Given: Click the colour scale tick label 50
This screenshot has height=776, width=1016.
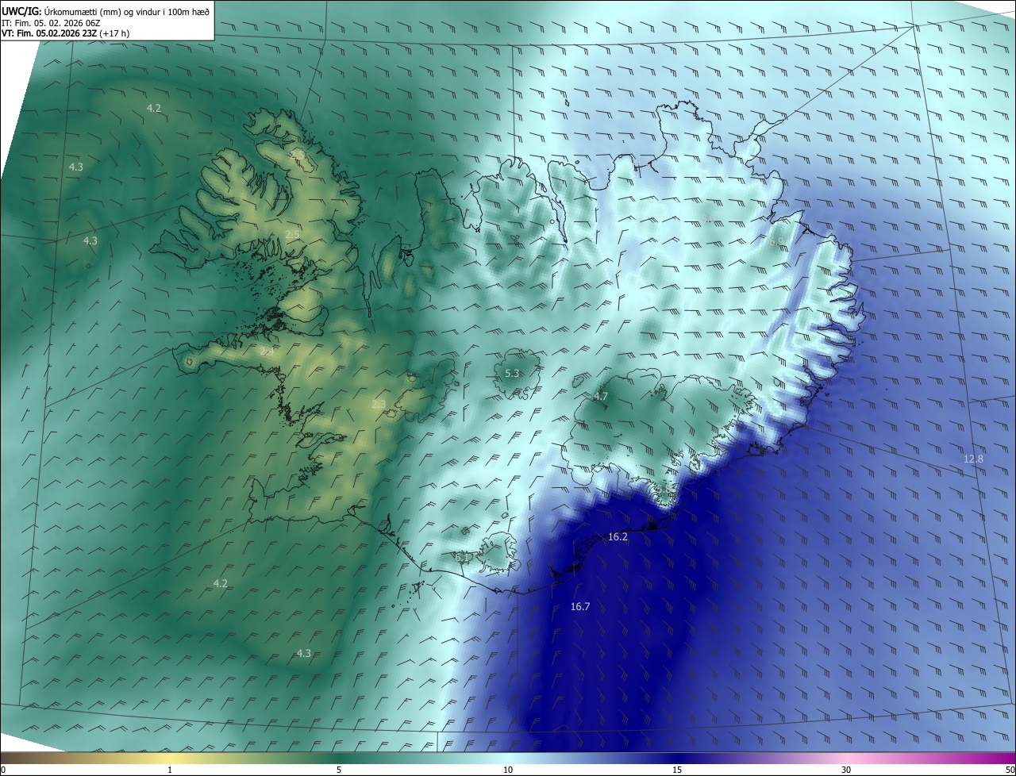Looking at the screenshot, I should pos(1010,770).
